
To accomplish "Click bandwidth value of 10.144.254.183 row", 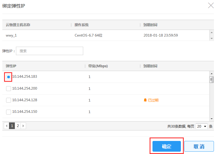I will [89, 77].
